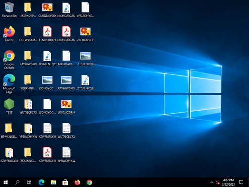Select the SQRKHNB... folder
The image size is (249, 187).
pos(28,82)
